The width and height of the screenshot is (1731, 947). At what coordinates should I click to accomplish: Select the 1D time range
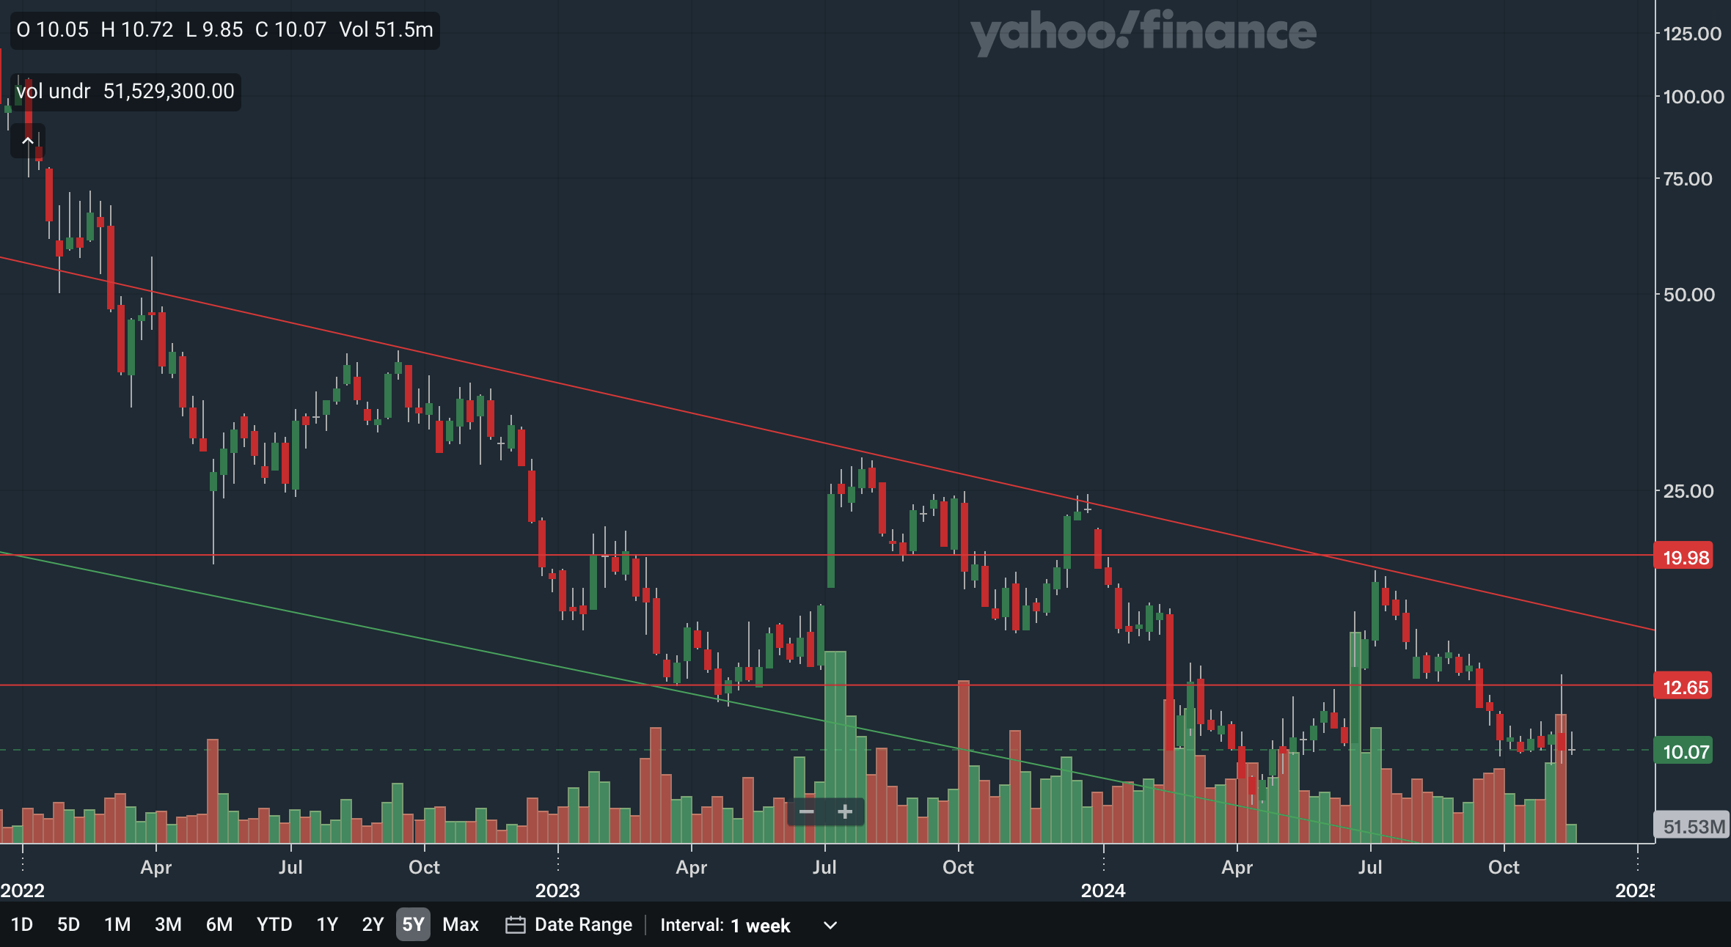point(22,925)
